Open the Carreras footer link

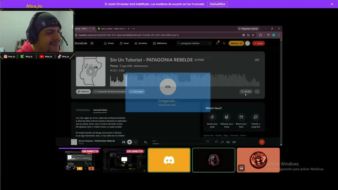coord(234,136)
